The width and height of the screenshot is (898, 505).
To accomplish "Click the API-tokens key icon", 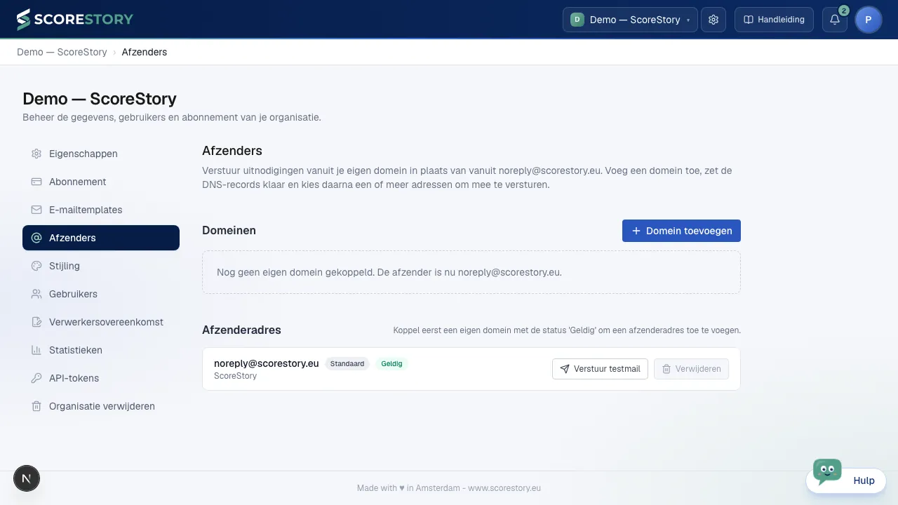I will tap(36, 378).
